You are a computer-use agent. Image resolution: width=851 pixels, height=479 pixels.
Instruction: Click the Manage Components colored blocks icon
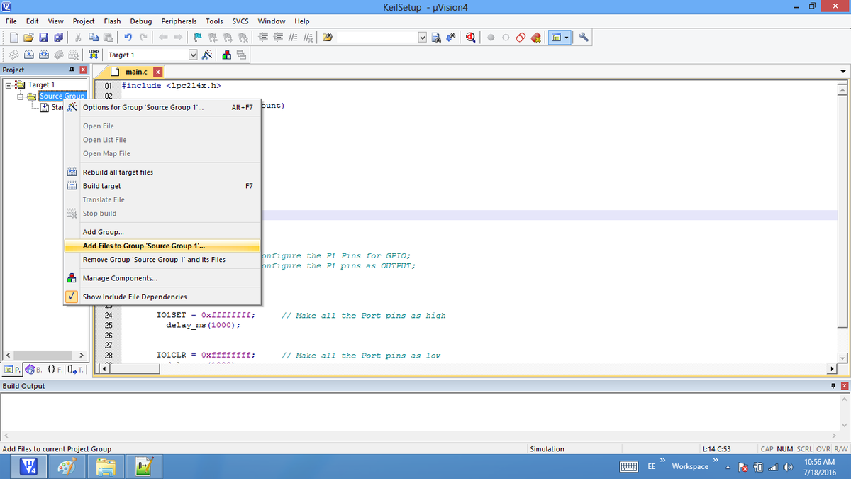226,55
